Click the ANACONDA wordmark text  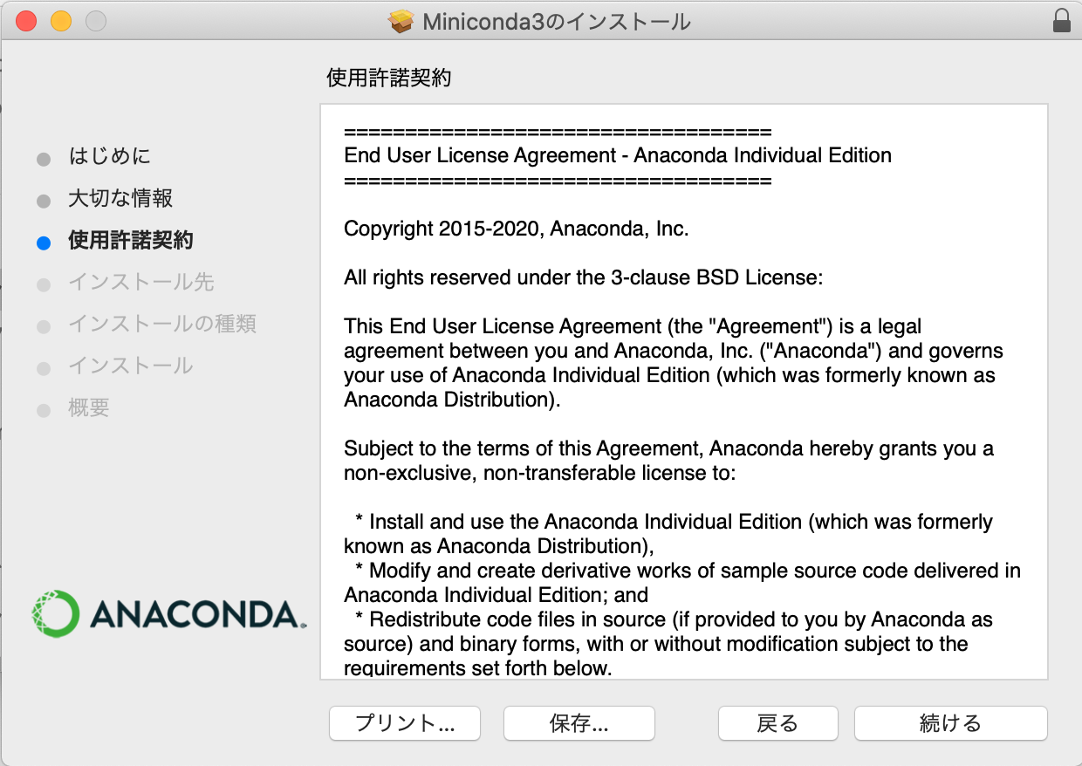point(198,615)
